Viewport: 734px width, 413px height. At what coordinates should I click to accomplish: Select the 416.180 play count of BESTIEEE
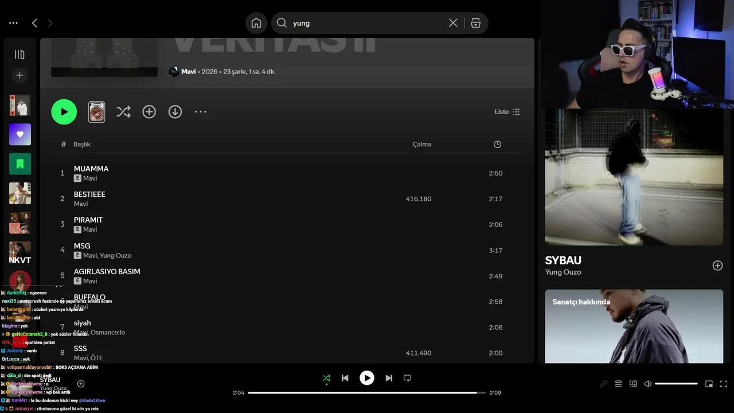coord(418,199)
